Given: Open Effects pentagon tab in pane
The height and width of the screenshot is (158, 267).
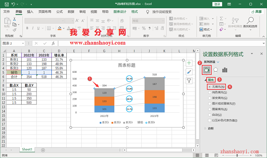Looking at the screenshot, I should click(216, 70).
